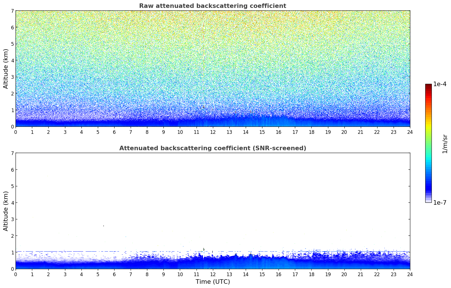Click the '12' tick label on bottom time axis
The image size is (451, 288).
[213, 274]
